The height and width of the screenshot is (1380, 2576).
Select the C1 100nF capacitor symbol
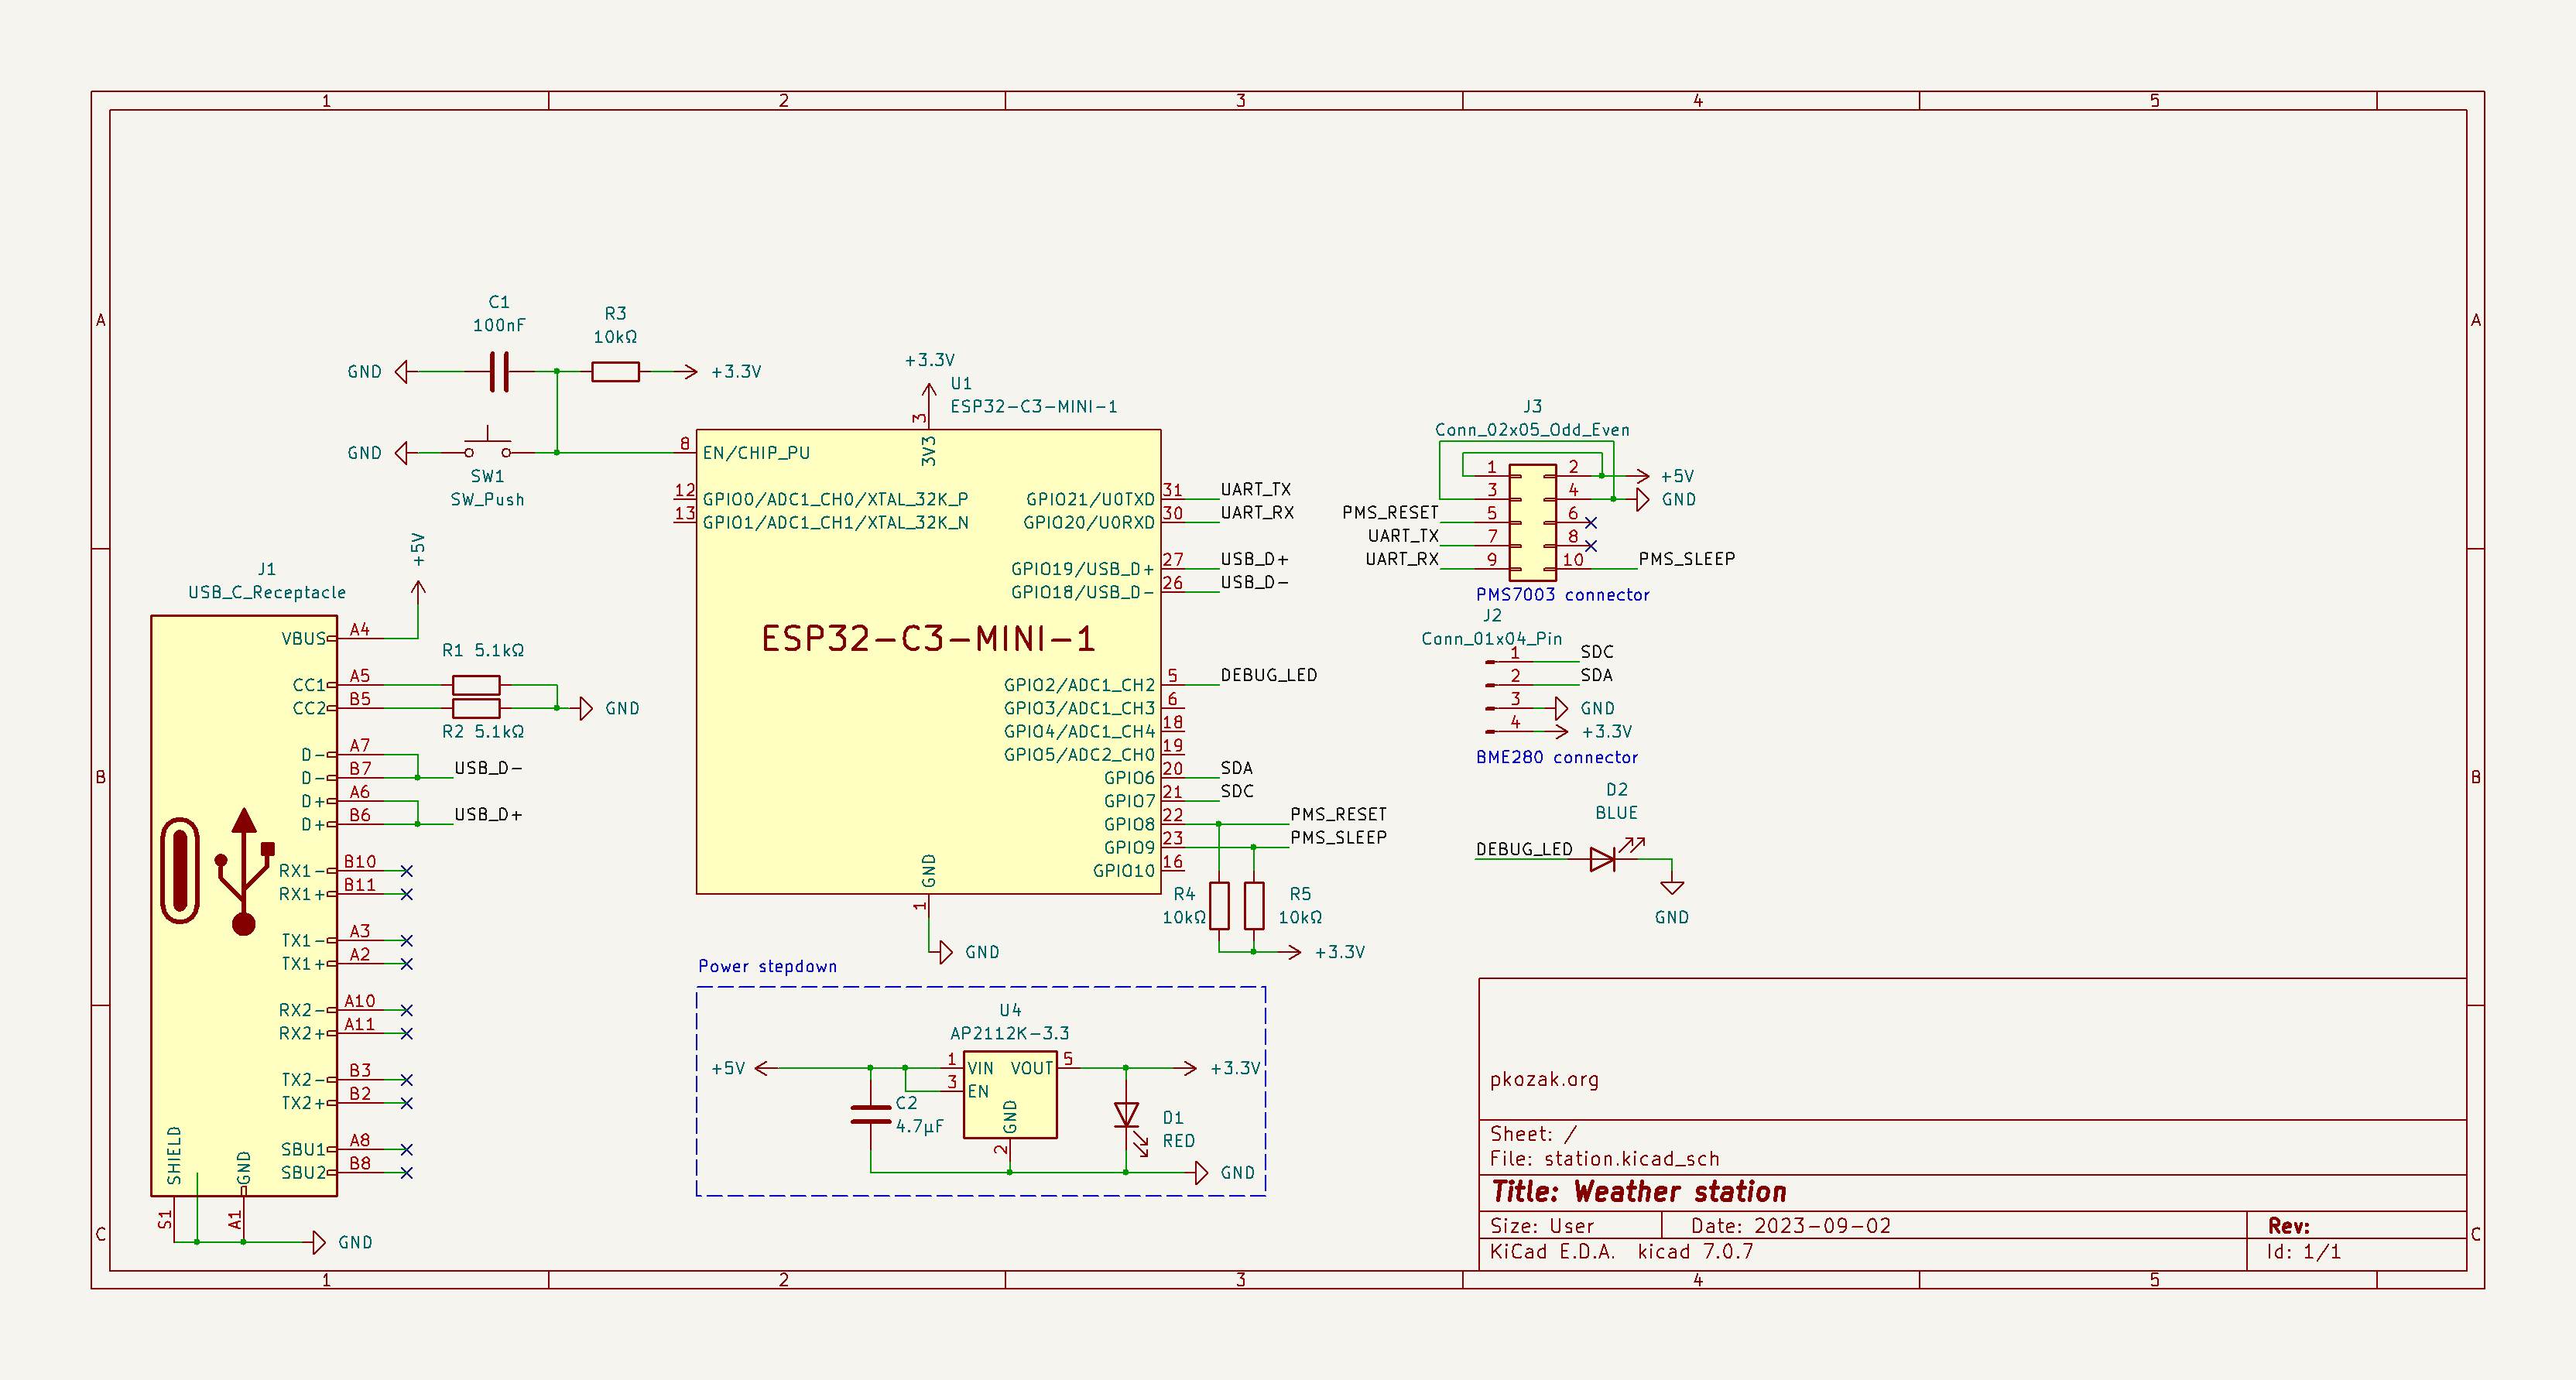[499, 372]
